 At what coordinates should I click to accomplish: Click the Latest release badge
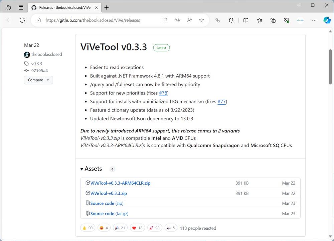[x=161, y=48]
